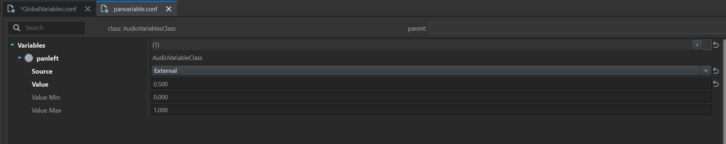Screen dimensions: 726x144
Task: Click the Value Min field showing 0.000
Action: [x=431, y=97]
